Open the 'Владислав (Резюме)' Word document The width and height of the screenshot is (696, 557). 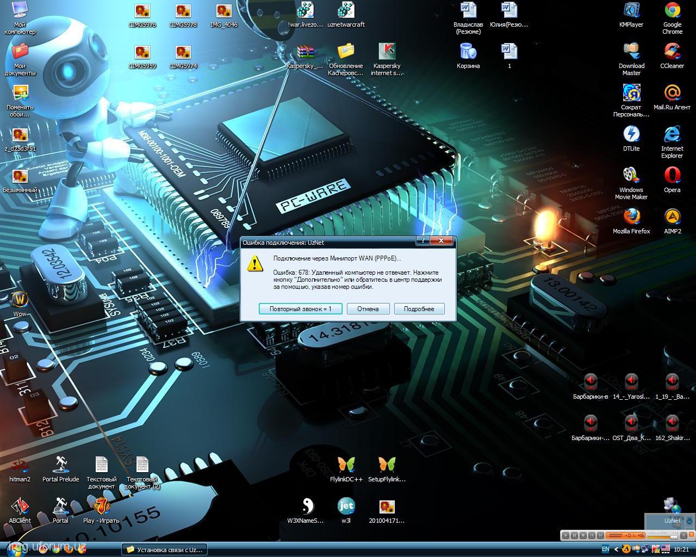click(468, 17)
